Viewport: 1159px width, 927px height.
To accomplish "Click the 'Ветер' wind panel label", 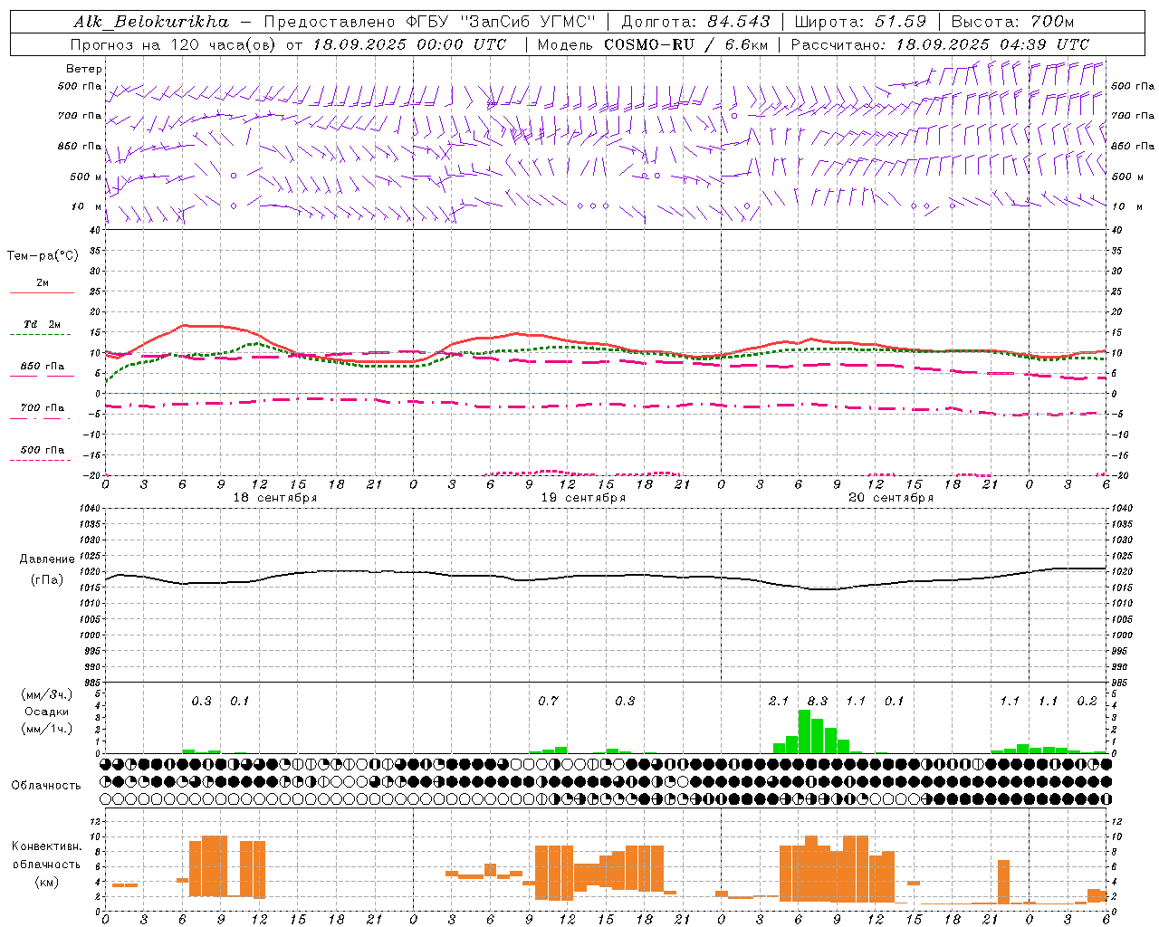I will 84,69.
